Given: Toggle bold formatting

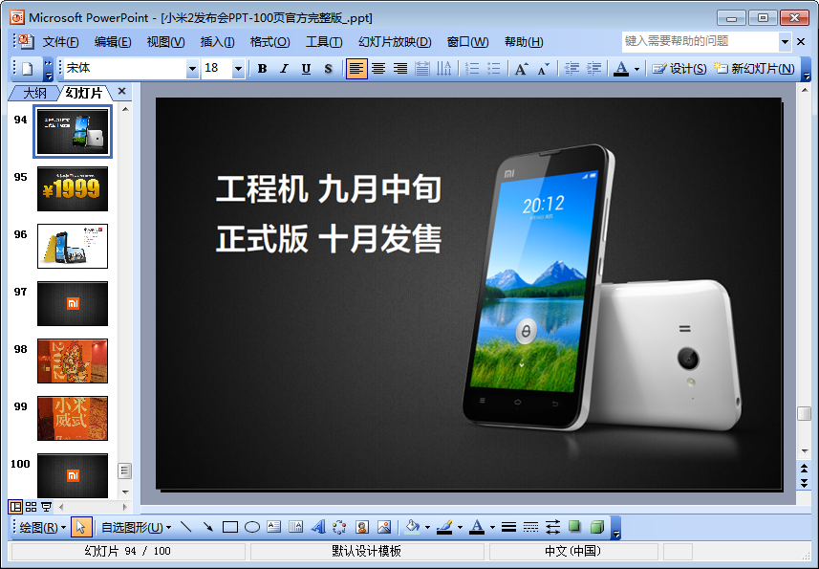Looking at the screenshot, I should (262, 69).
